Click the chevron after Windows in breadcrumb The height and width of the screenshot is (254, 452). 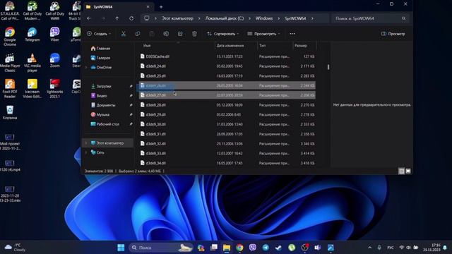coord(279,18)
